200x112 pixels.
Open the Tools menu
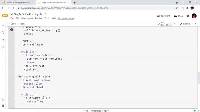[47, 18]
